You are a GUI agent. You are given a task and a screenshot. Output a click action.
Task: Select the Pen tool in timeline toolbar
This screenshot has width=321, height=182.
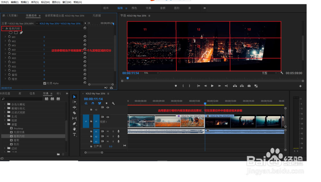tap(74, 124)
